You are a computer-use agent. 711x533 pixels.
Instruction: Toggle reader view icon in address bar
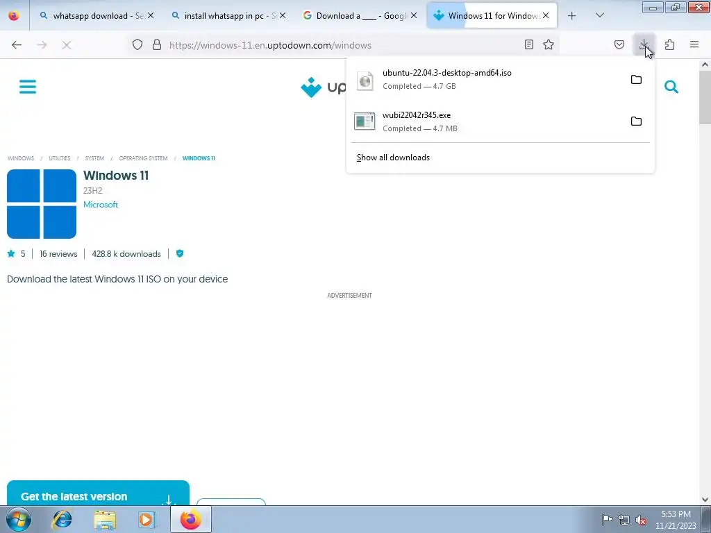click(x=528, y=44)
